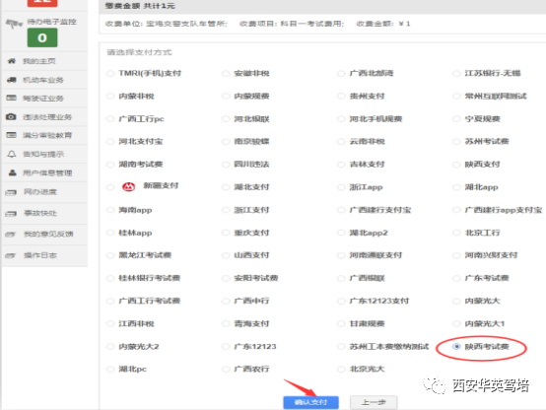Screen dimensions: 546x410
Task: Choose 内蒙规费 radio button
Action: tap(226, 97)
